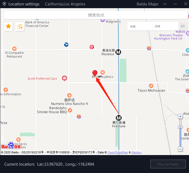Click the Birrieria Jalisco restaurant icon
This screenshot has height=173, width=189.
[103, 72]
